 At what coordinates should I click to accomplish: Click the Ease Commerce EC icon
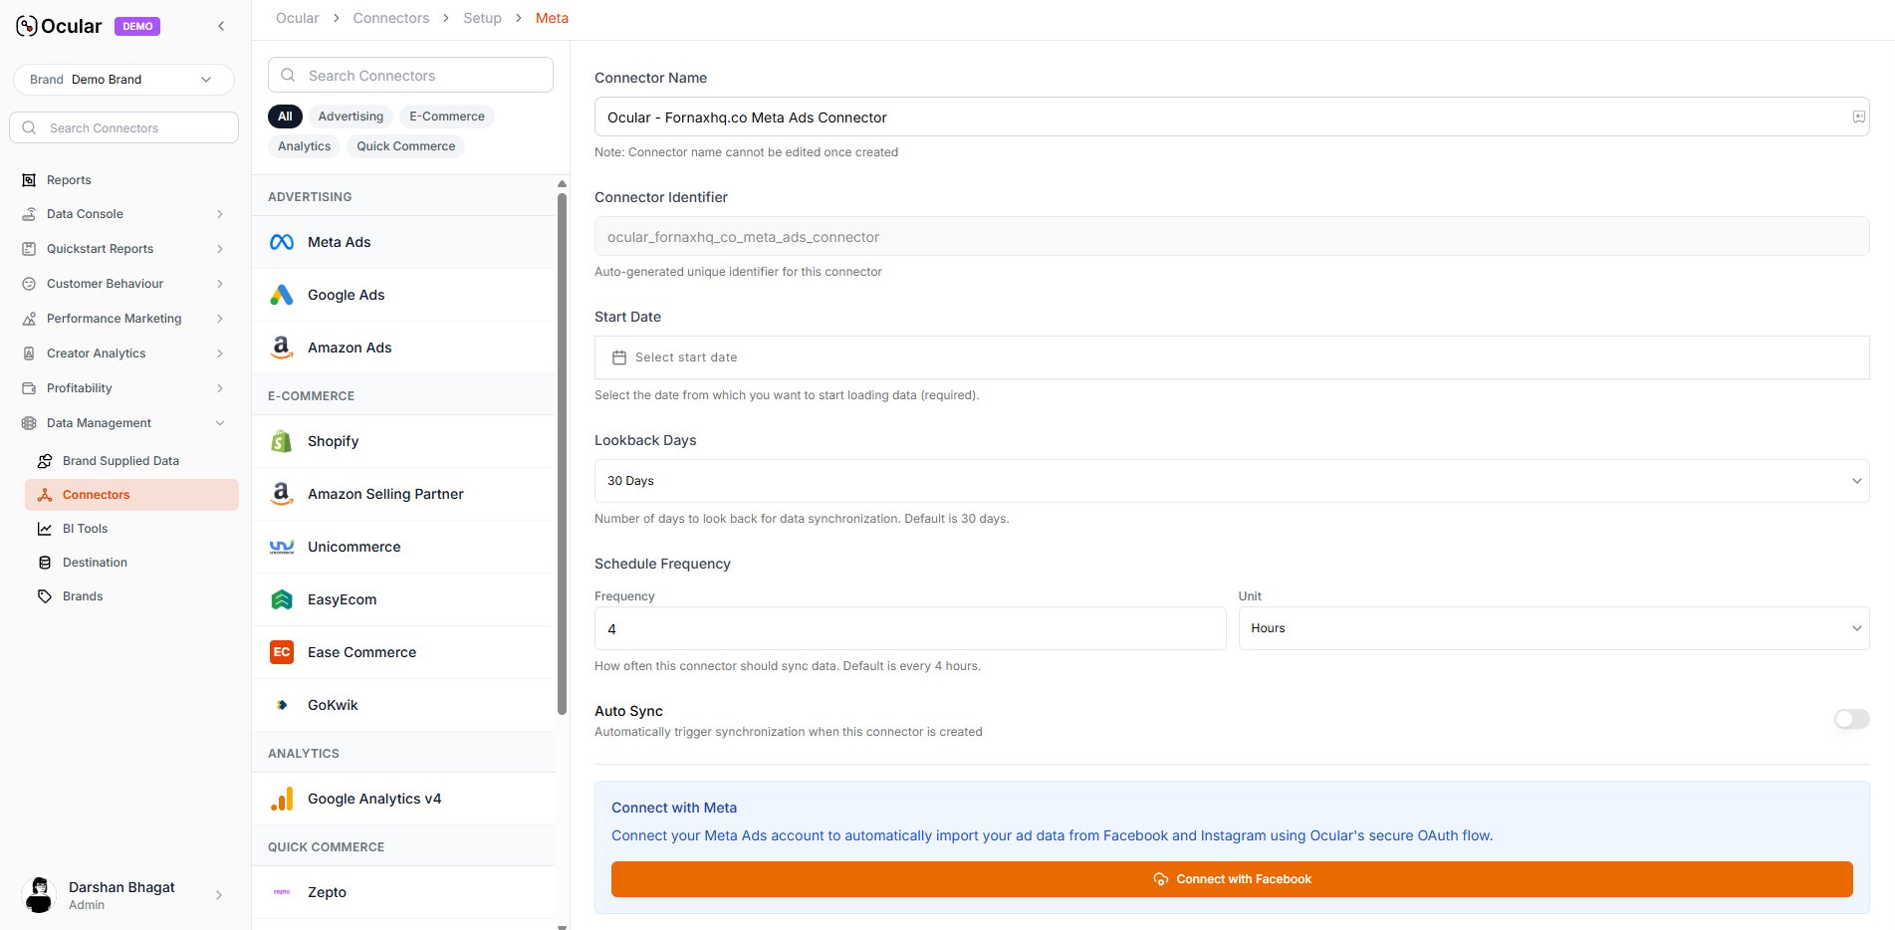click(282, 652)
